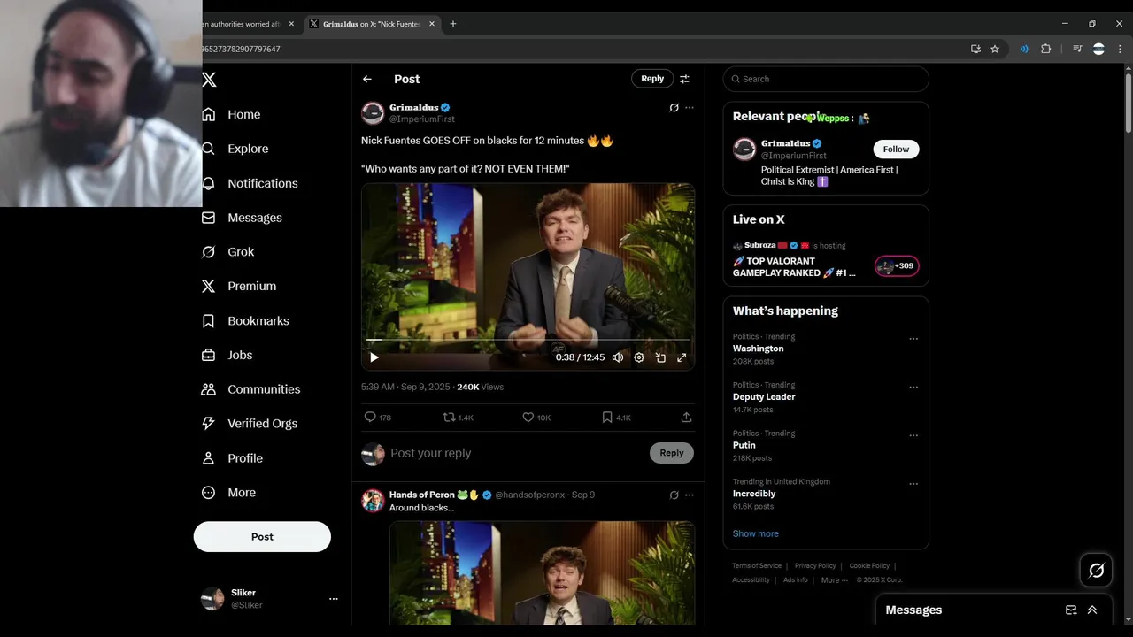Image resolution: width=1133 pixels, height=637 pixels.
Task: Click floating Grok button
Action: (x=1096, y=571)
